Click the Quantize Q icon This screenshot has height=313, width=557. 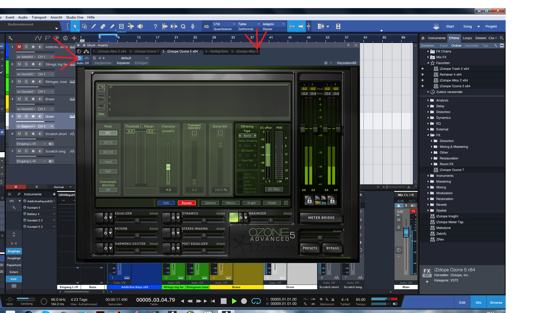click(183, 26)
